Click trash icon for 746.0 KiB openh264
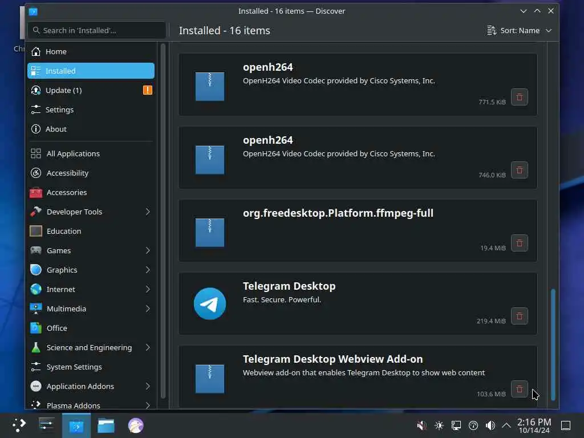 [x=519, y=170]
